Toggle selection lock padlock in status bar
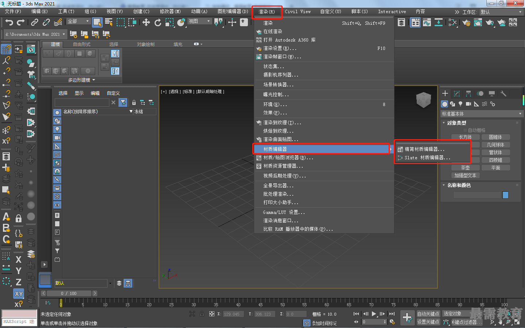Viewport: 525px width, 328px height. pos(202,314)
